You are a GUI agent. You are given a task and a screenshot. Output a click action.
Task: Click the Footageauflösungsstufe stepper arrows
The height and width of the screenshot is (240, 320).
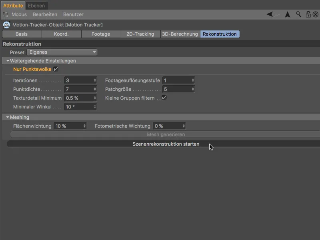[193, 80]
